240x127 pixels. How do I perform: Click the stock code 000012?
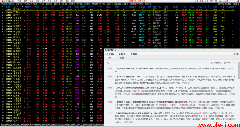(9, 37)
